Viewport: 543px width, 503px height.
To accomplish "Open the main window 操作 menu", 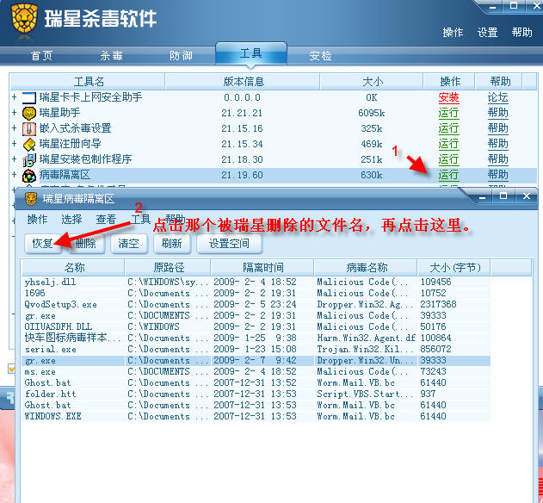I will (x=453, y=32).
